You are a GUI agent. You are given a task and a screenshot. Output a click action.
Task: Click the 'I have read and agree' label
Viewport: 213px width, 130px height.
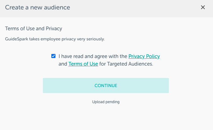pos(93,56)
